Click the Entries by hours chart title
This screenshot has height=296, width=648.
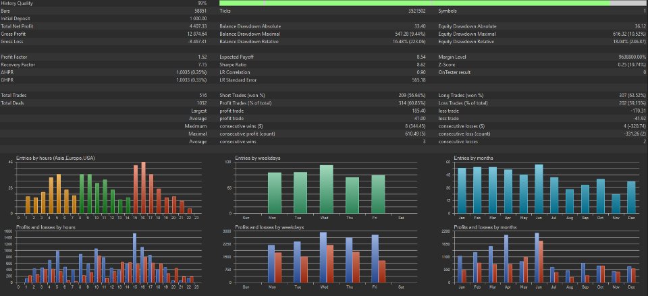point(56,158)
